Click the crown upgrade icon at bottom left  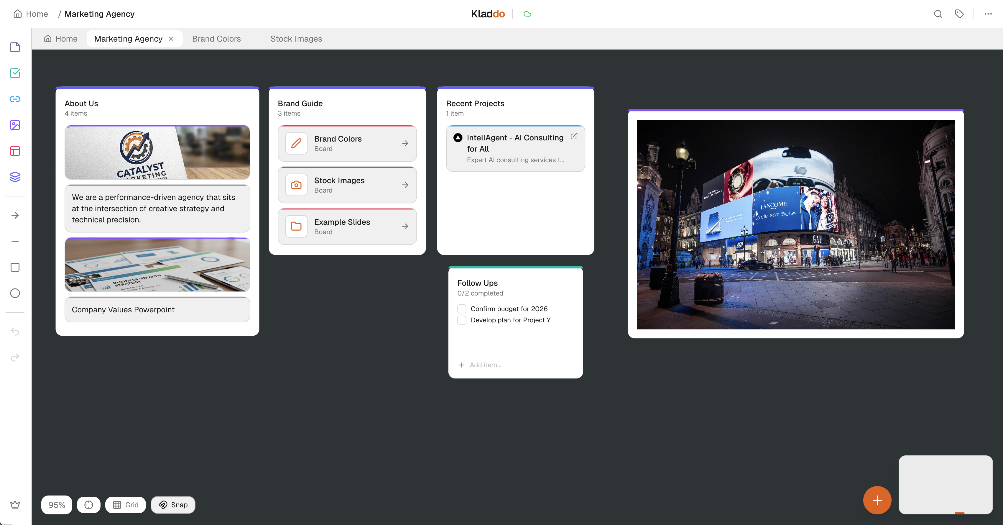tap(15, 505)
